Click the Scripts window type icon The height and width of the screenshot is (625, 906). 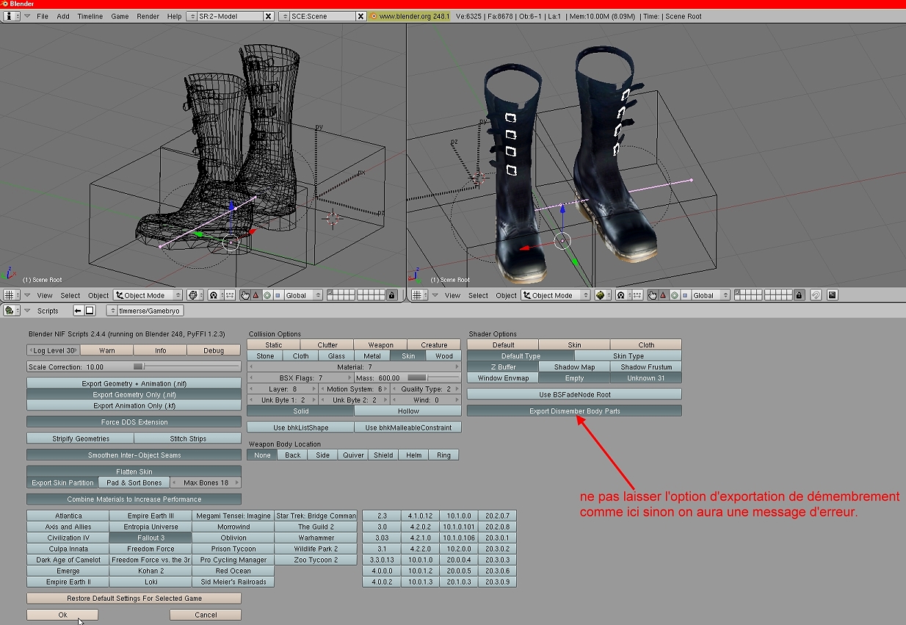click(x=12, y=311)
